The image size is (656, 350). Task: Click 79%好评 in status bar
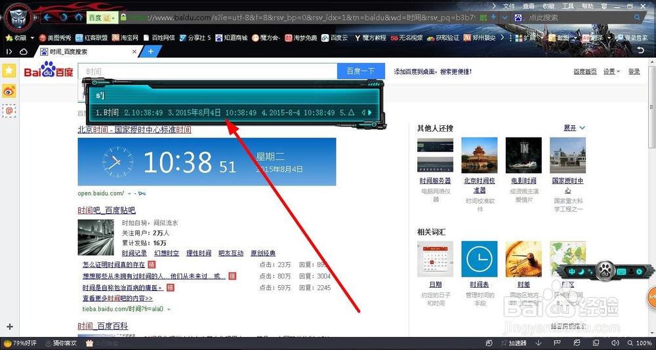click(20, 343)
